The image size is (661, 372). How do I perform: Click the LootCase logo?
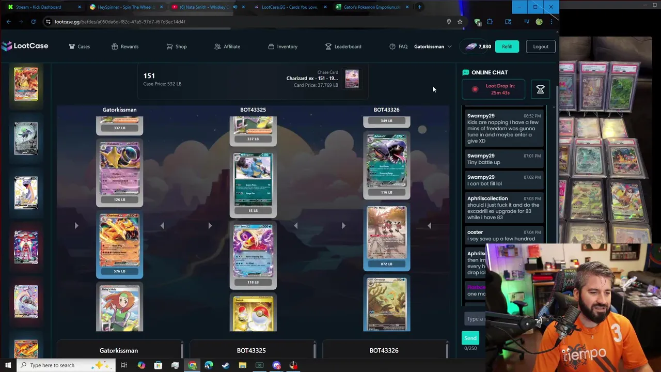tap(25, 46)
